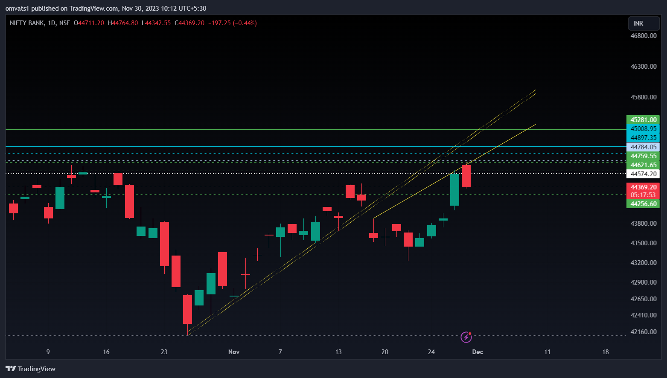Click the change value −197.25 (−0.44%)

(233, 23)
